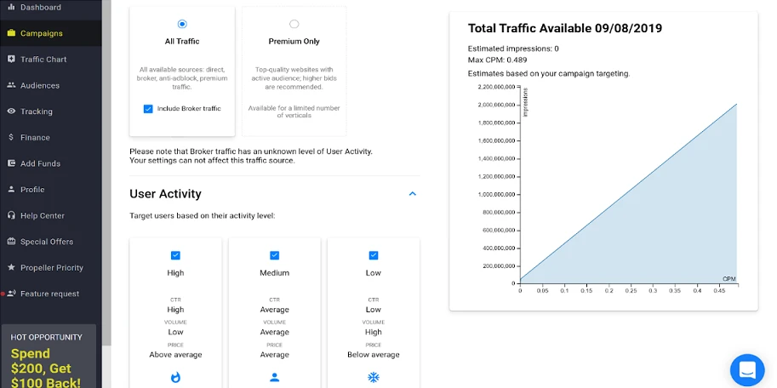The height and width of the screenshot is (388, 777).
Task: Open Propeller Priority page
Action: pyautogui.click(x=50, y=267)
